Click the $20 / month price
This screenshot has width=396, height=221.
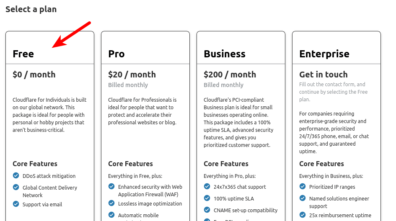pyautogui.click(x=132, y=75)
